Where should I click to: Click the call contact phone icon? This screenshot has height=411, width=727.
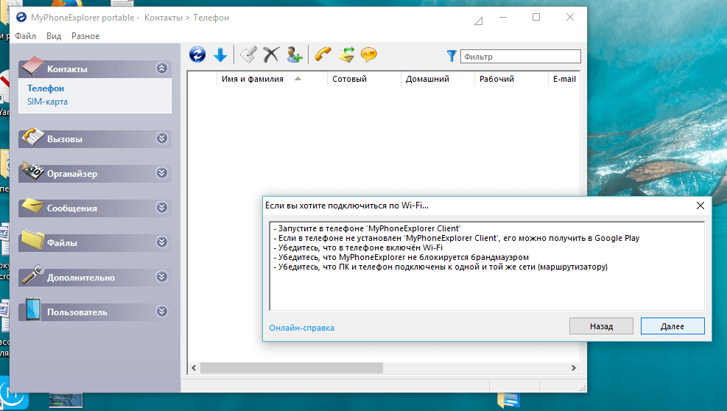point(323,55)
